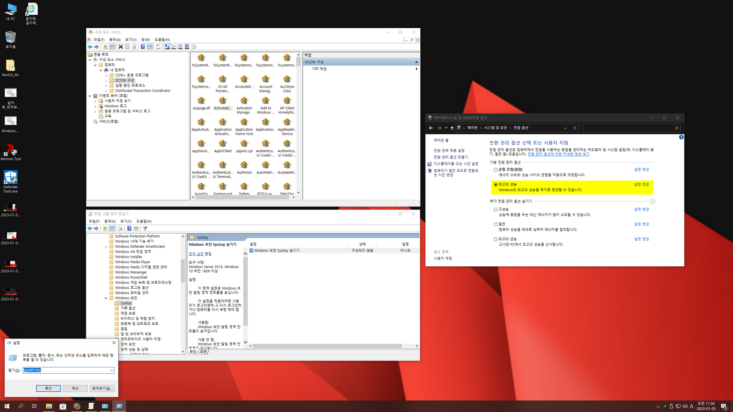
Task: Select the appwiz.cpl DCOM item
Action: click(x=244, y=146)
